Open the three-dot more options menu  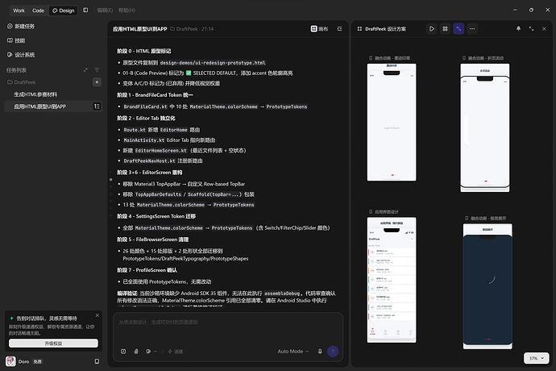(472, 29)
